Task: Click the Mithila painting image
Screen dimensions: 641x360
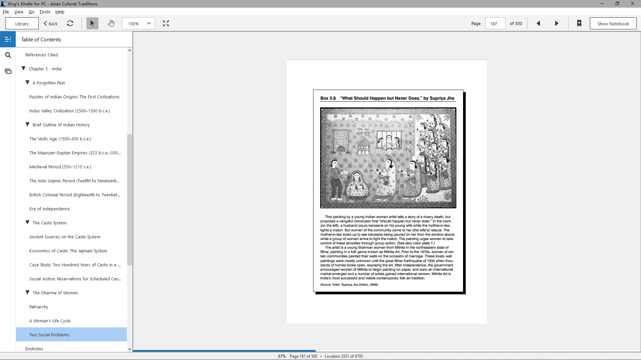Action: [388, 158]
